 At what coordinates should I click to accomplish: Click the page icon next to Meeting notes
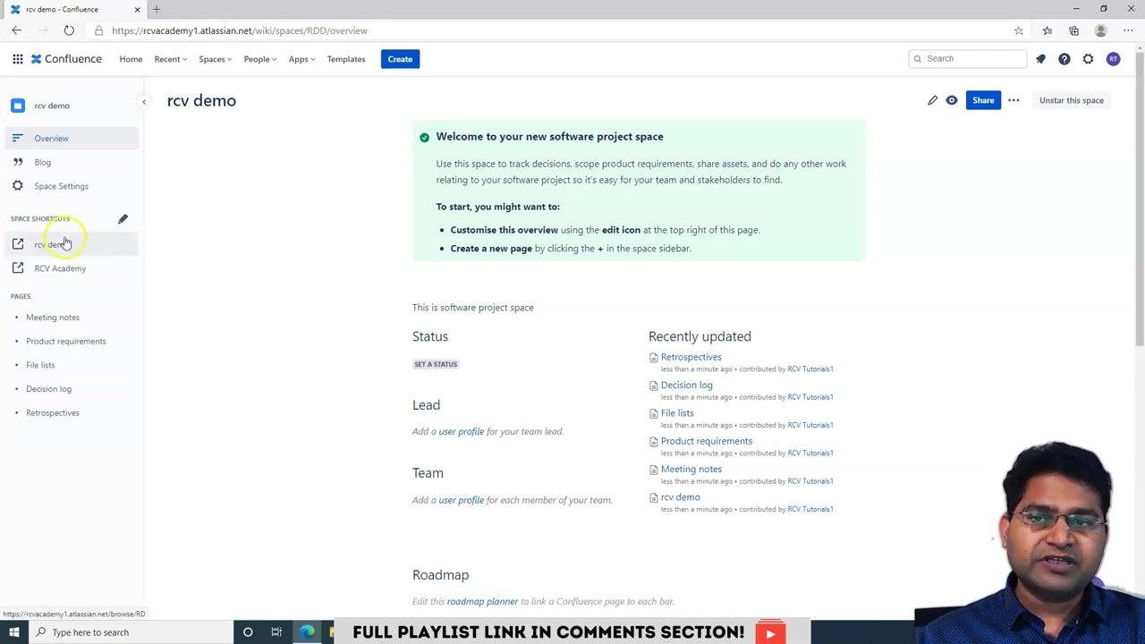pos(653,470)
